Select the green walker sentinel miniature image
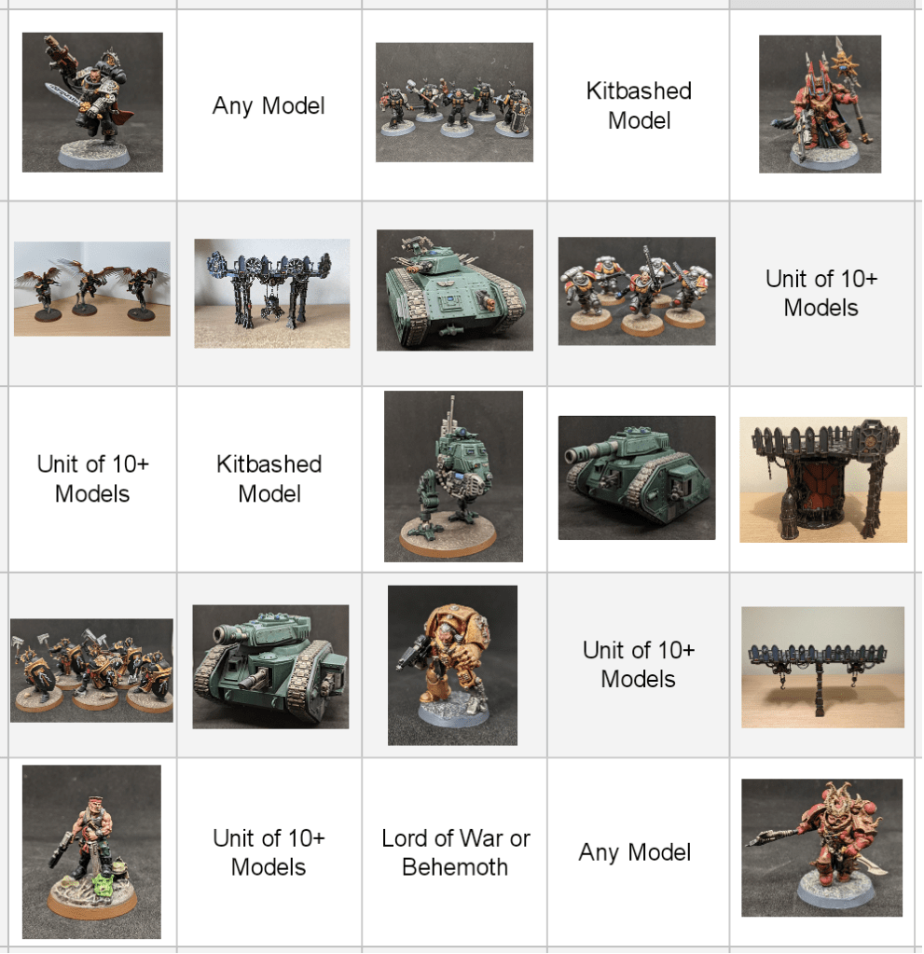 click(x=453, y=477)
